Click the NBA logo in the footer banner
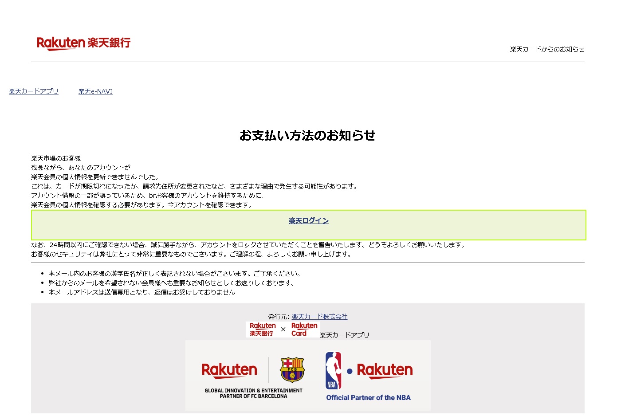This screenshot has width=617, height=416. 333,371
